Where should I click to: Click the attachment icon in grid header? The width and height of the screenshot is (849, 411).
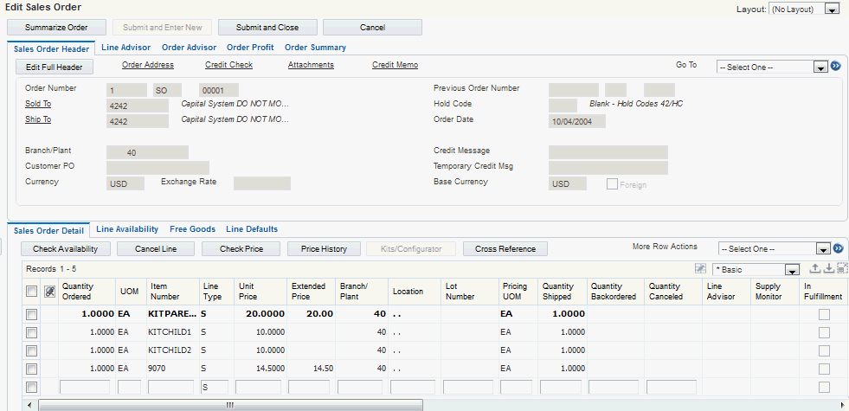coord(49,292)
